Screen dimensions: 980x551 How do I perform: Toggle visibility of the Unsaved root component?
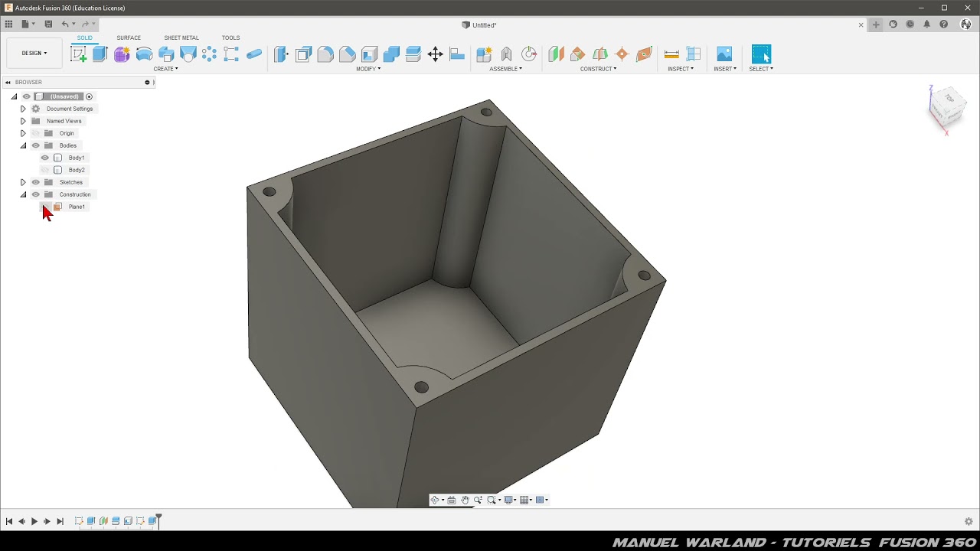coord(27,96)
